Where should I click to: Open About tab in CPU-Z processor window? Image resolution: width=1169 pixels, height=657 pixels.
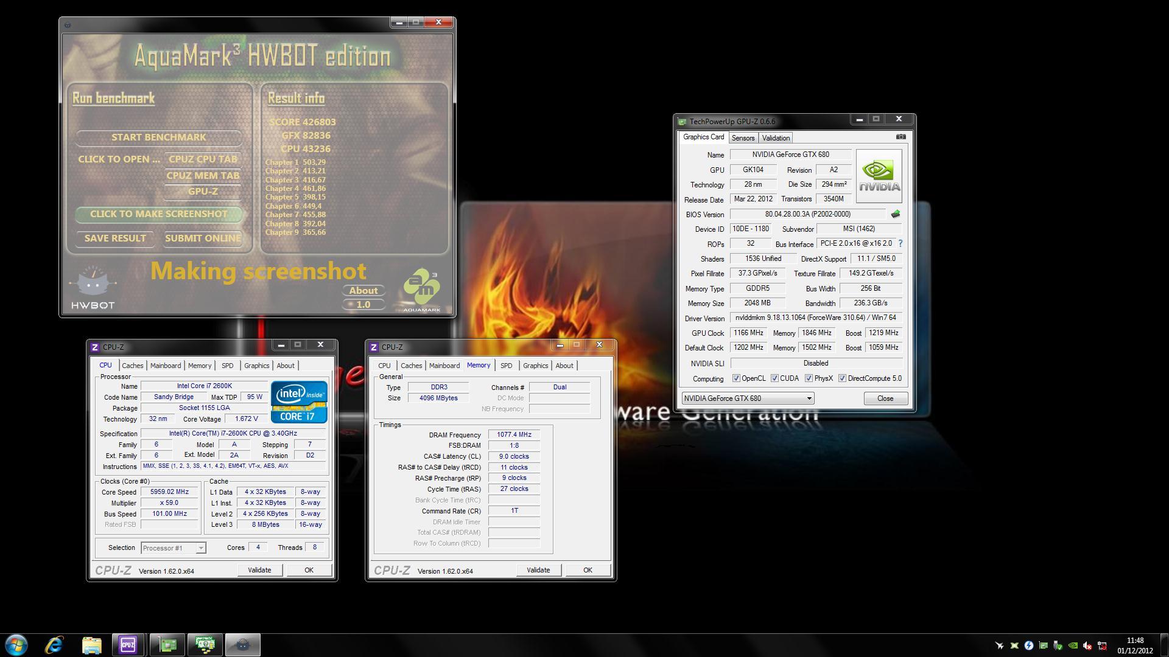point(286,366)
